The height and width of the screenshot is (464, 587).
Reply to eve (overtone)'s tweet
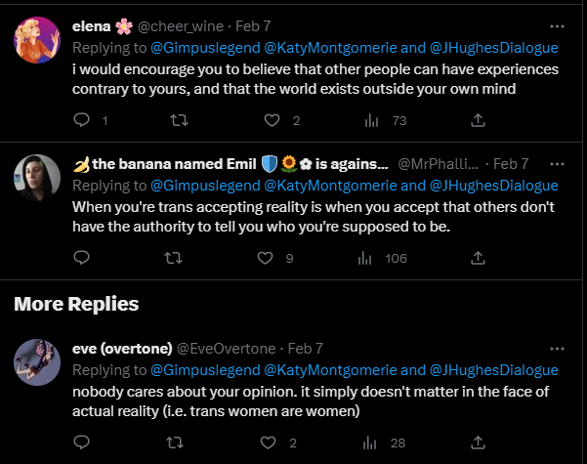coord(82,443)
